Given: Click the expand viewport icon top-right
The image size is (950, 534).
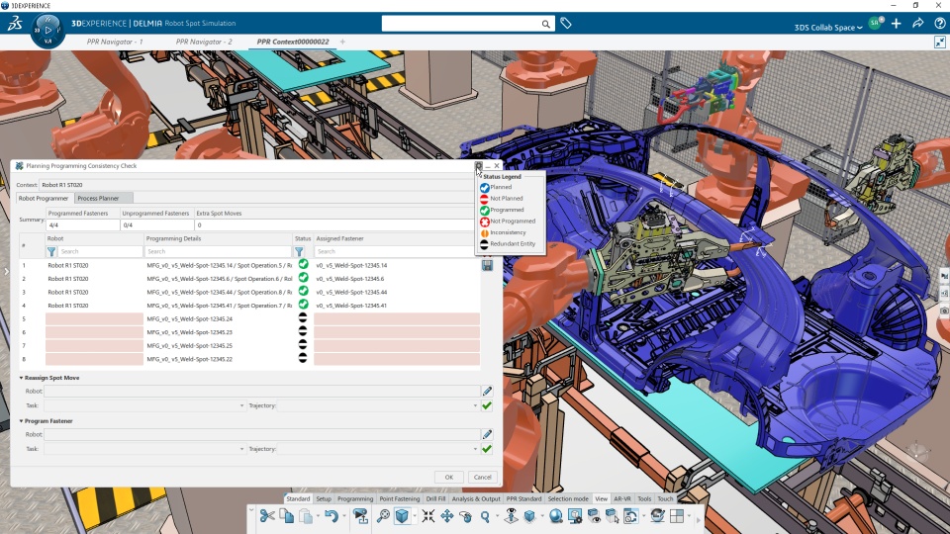Looking at the screenshot, I should [940, 42].
